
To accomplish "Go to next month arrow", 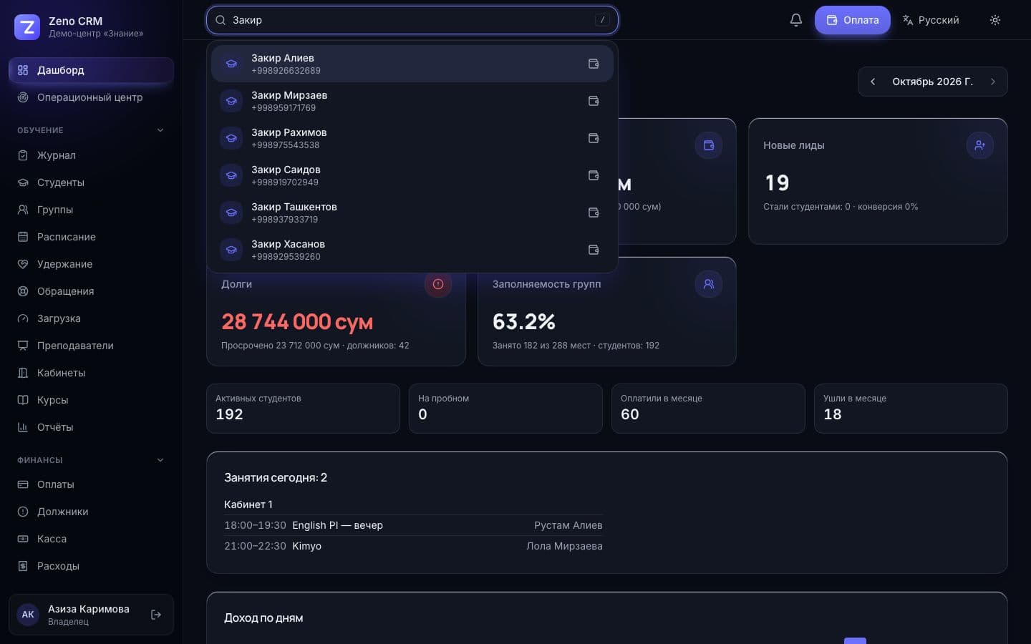I will 993,82.
